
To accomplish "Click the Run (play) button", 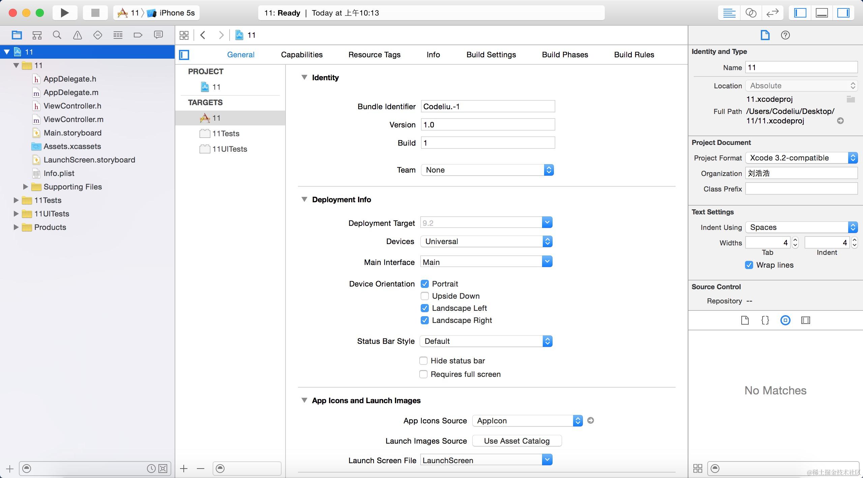I will [x=64, y=13].
